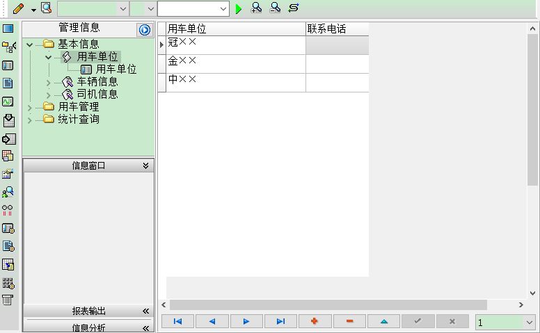Click the import grid arrow icon in sidebar
This screenshot has height=333, width=540.
point(8,139)
